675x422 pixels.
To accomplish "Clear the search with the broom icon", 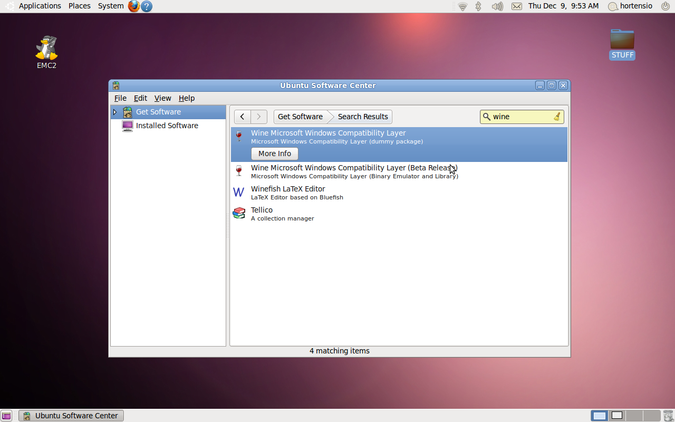I will click(x=557, y=117).
